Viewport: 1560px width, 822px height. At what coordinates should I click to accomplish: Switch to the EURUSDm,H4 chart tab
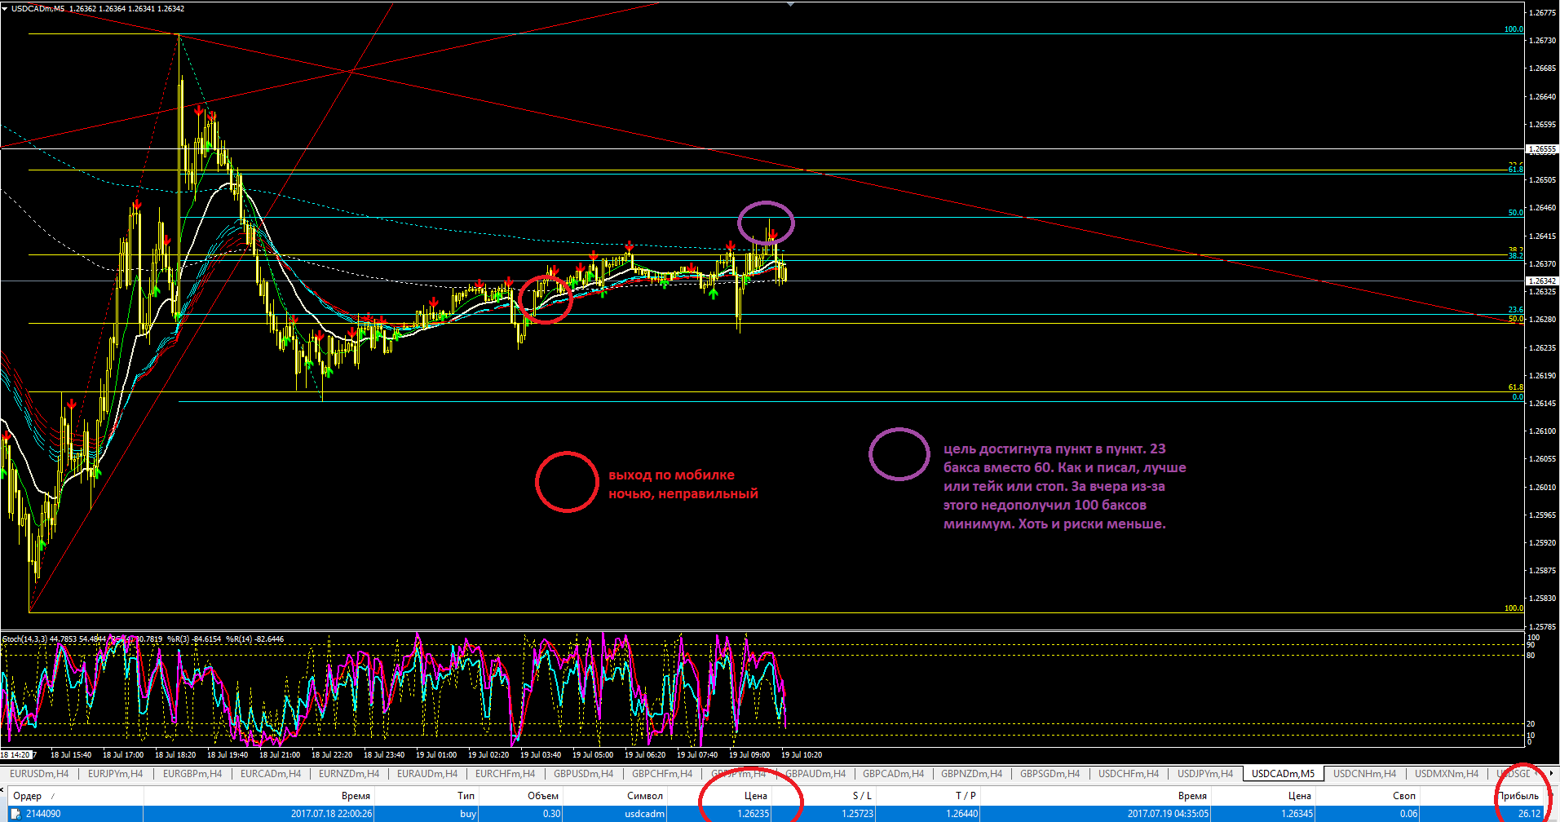click(x=39, y=774)
